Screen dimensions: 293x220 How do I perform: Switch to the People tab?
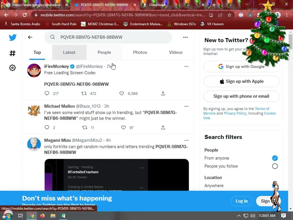tap(104, 52)
